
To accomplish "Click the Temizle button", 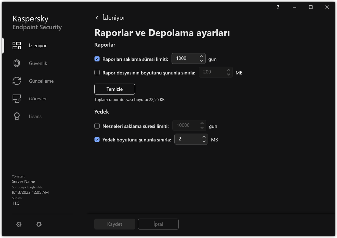I will 115,89.
